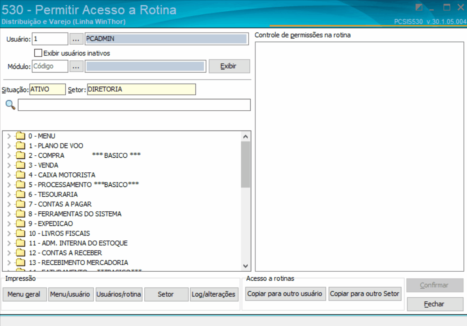This screenshot has height=326, width=467.
Task: Click the Módulo Código input field
Action: 50,66
